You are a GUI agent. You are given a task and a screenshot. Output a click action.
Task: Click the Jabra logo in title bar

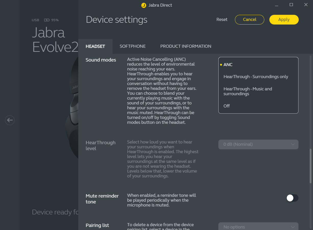[x=144, y=5]
